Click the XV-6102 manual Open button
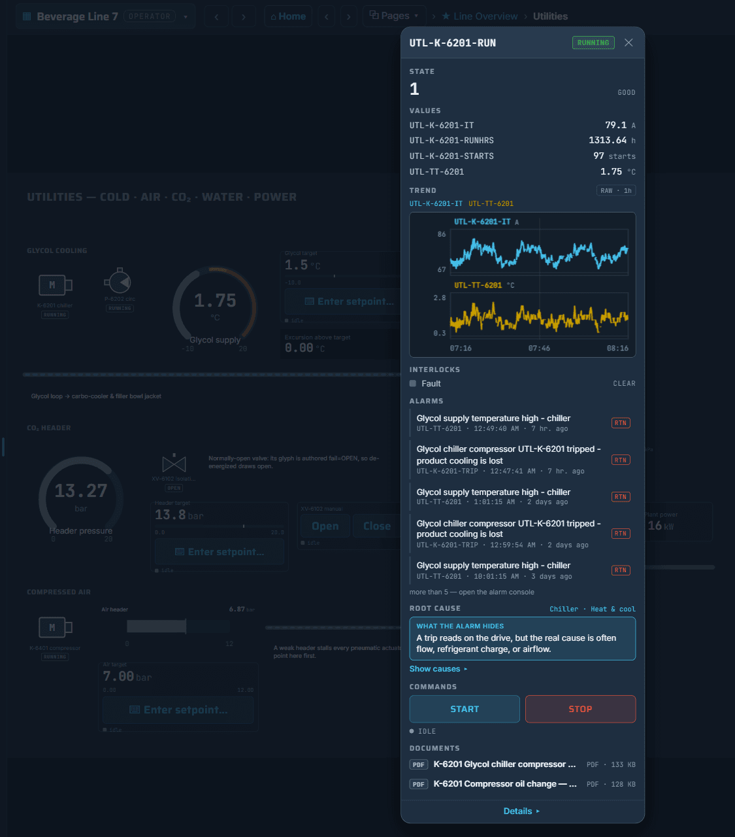This screenshot has width=735, height=837. coord(325,526)
